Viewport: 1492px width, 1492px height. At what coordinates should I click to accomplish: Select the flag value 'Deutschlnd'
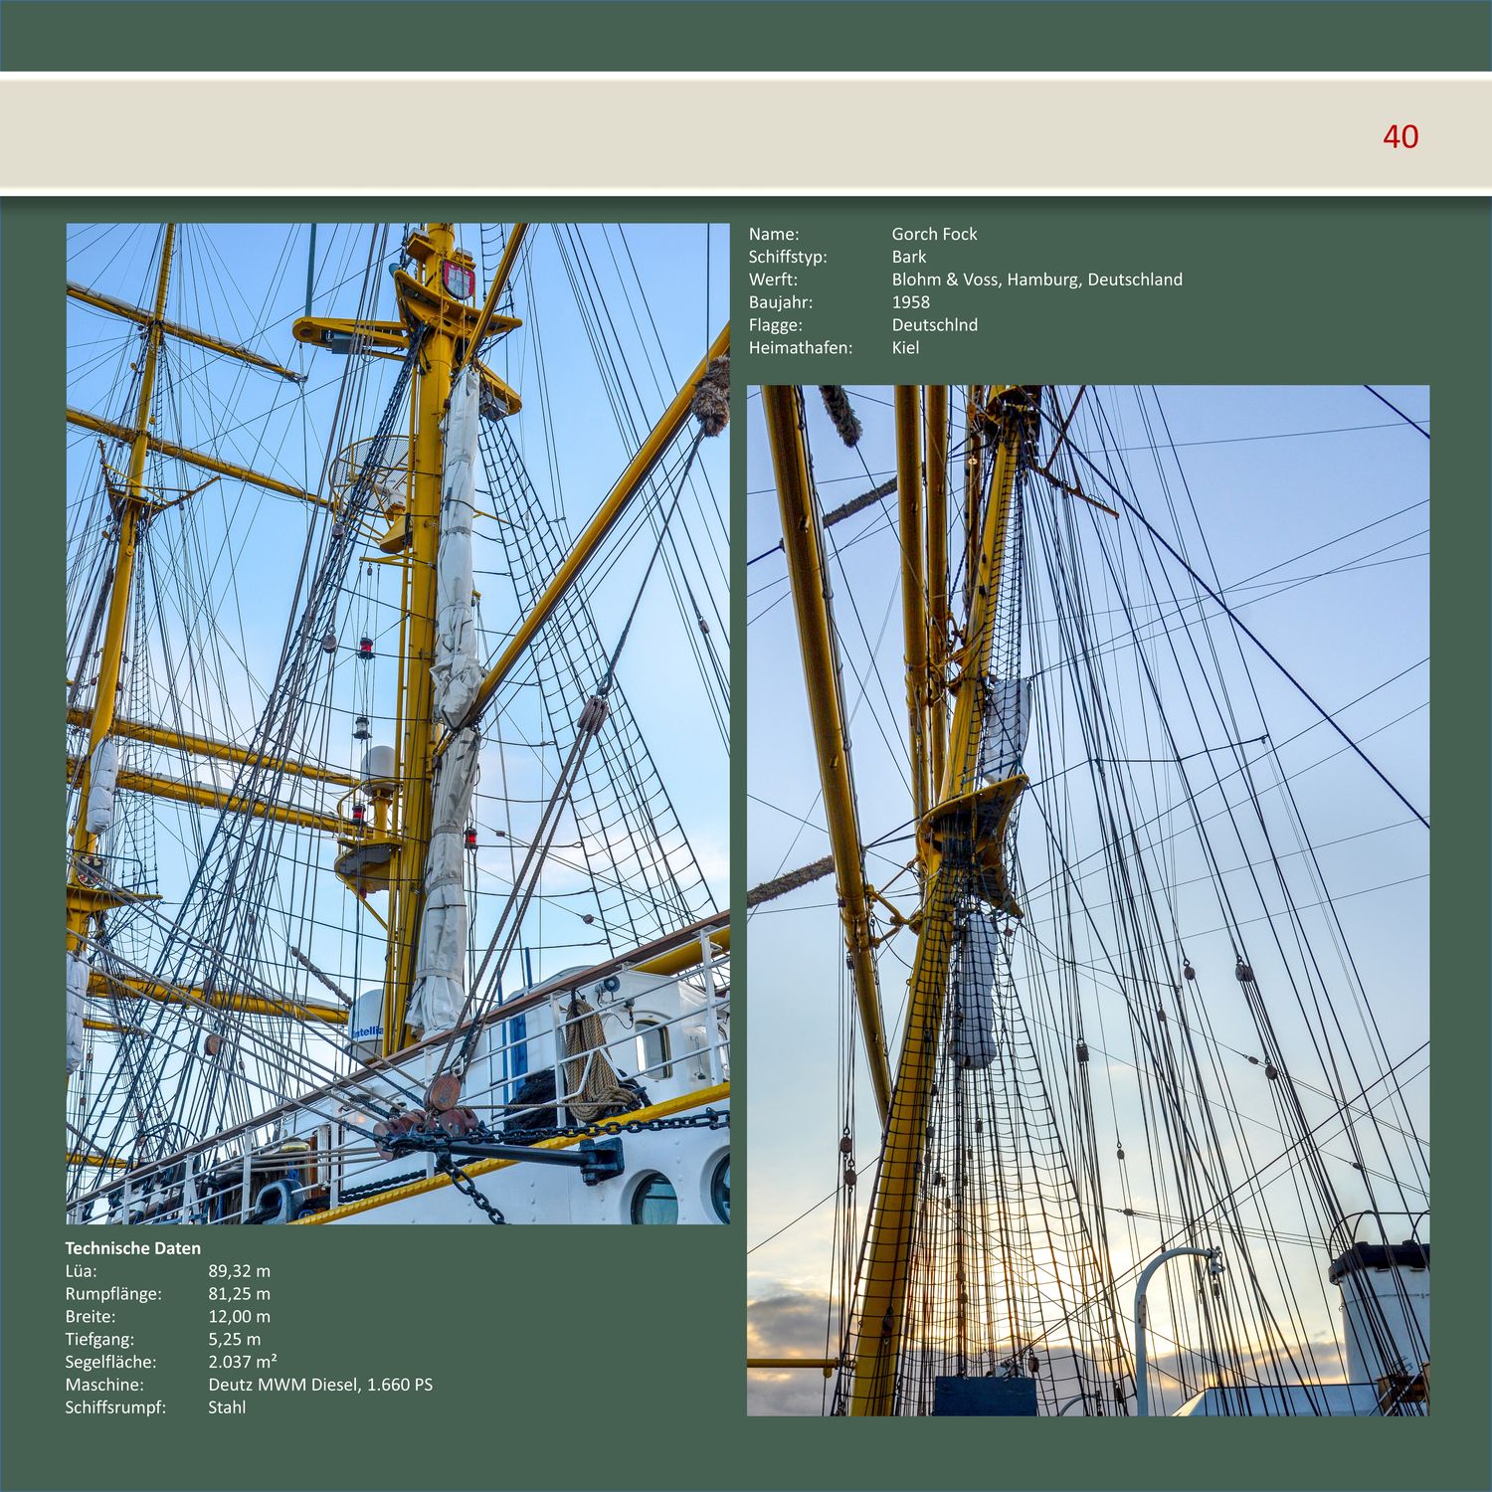point(934,325)
